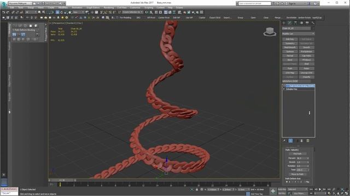350x196 pixels.
Task: Click the Redo arrow in main toolbar
Action: tap(8, 12)
